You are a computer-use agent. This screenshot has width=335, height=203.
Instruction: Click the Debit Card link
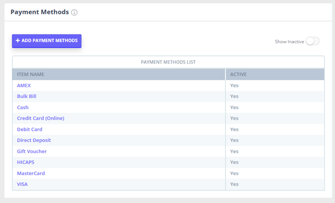29,129
